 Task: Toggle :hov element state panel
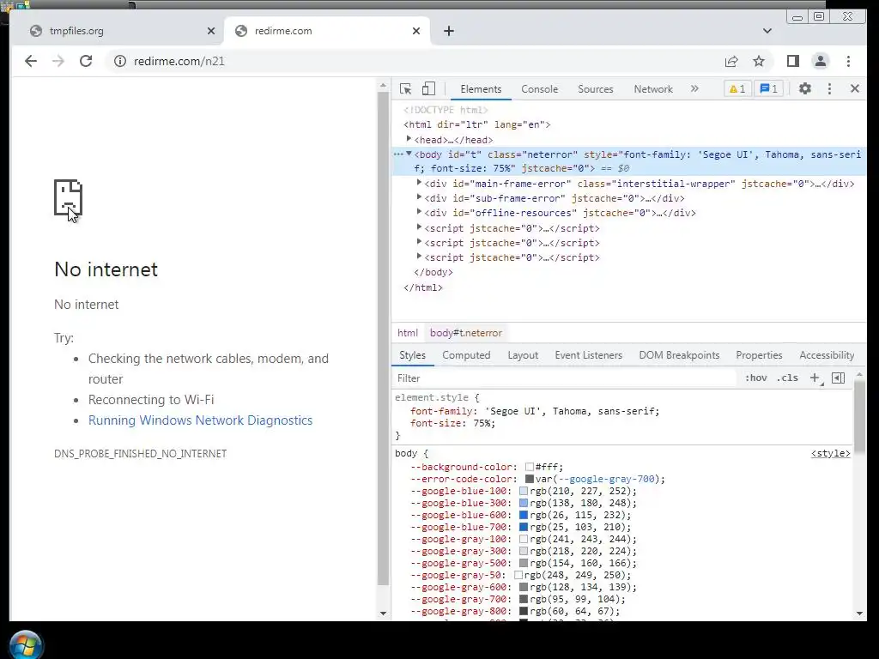[755, 378]
